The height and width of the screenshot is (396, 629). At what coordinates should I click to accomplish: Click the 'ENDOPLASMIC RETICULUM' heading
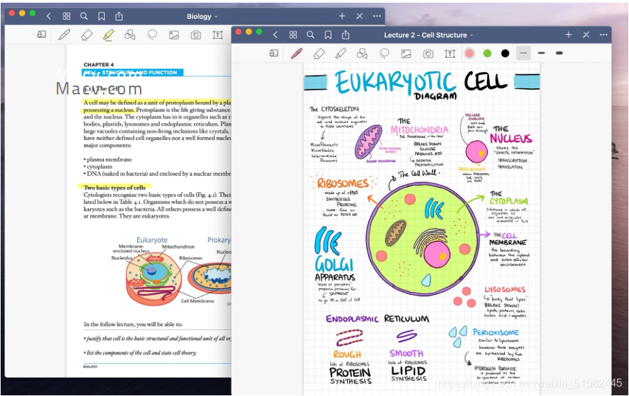coord(378,319)
